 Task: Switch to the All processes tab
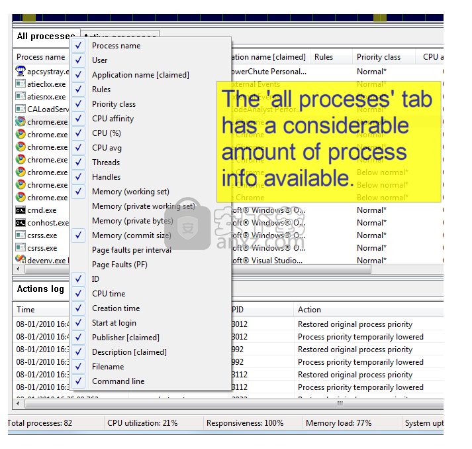tap(45, 36)
